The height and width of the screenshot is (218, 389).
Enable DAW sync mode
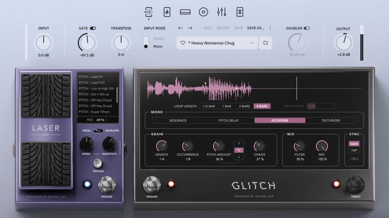point(354,144)
